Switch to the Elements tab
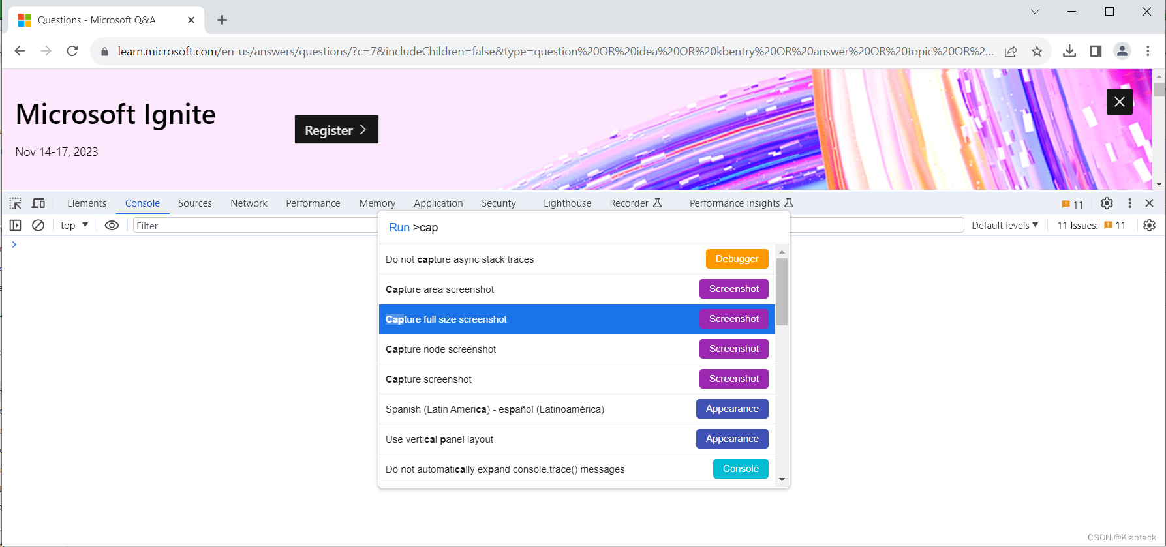Screen dimensions: 1166x547 [x=87, y=203]
